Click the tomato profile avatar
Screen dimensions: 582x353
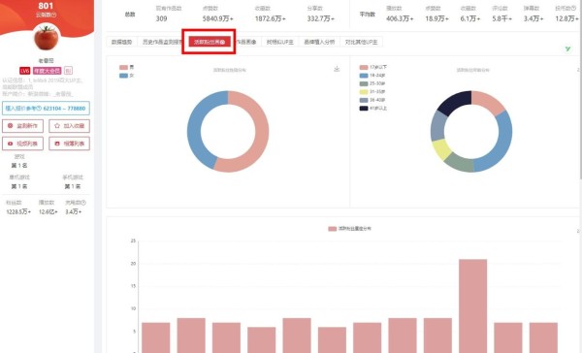(47, 37)
